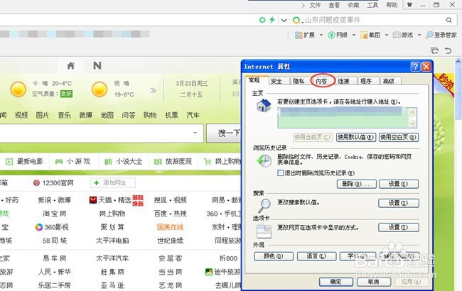
Task: Open the 连接 tab
Action: click(x=343, y=81)
